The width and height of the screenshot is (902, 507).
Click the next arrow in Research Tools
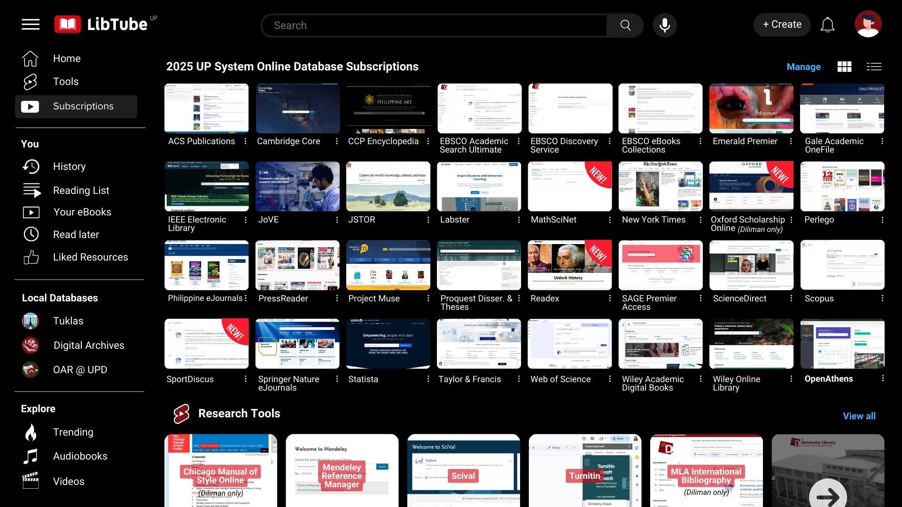pos(828,495)
